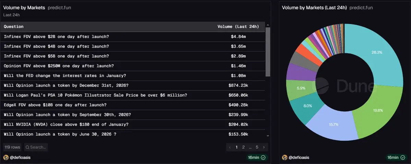The width and height of the screenshot is (411, 164).
Task: Open the @defioasis link below the table
Action: tap(20, 157)
